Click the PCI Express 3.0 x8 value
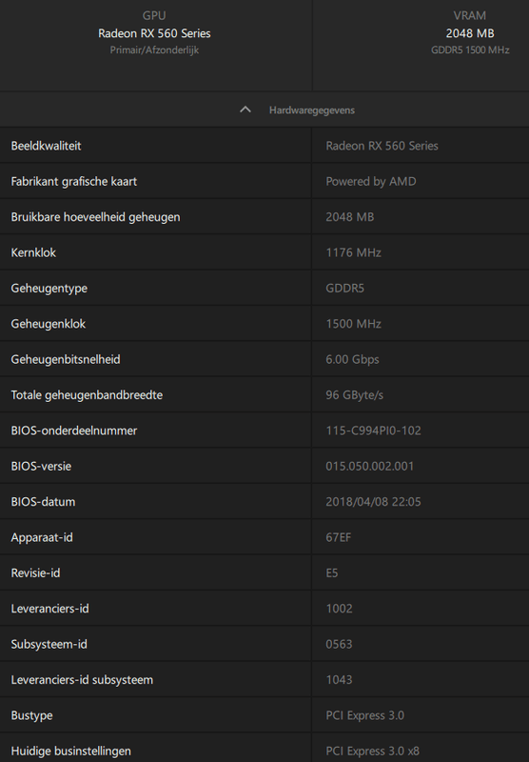 [x=373, y=751]
